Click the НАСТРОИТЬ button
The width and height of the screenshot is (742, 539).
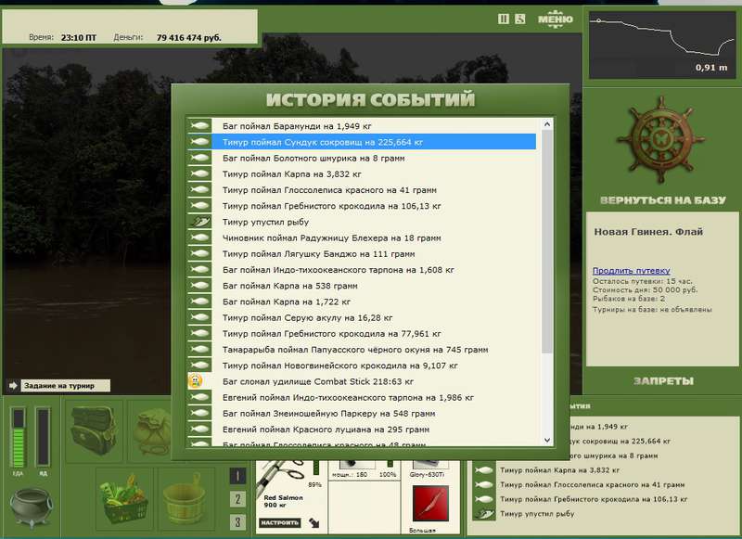[x=280, y=522]
